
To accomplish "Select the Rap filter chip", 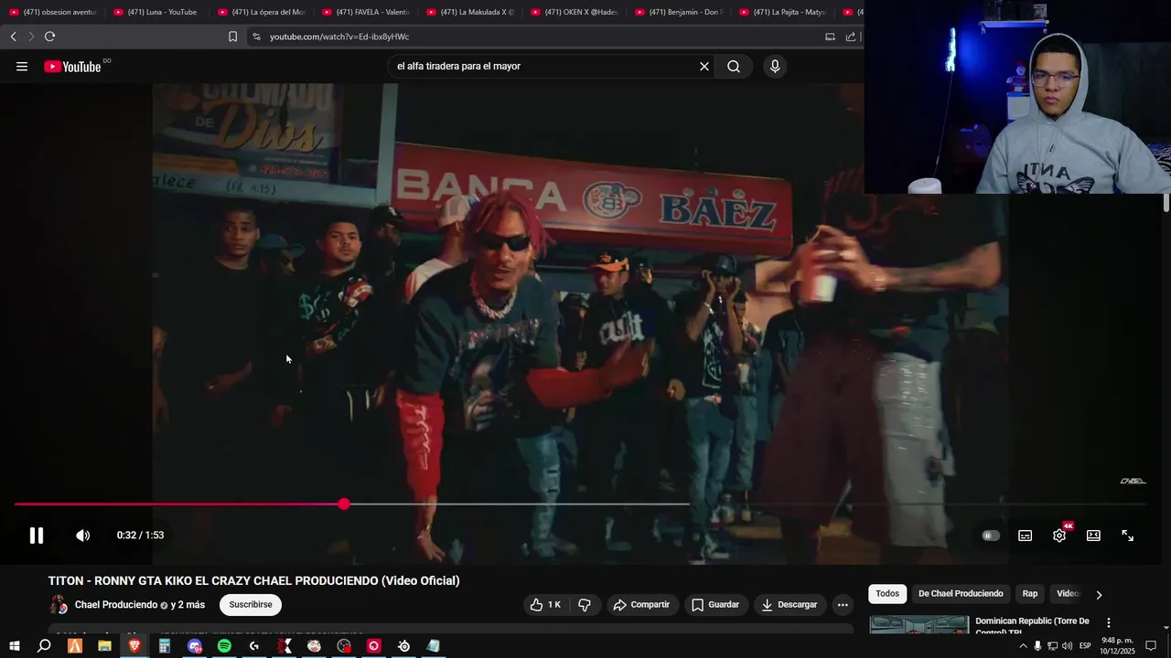I will click(x=1030, y=594).
